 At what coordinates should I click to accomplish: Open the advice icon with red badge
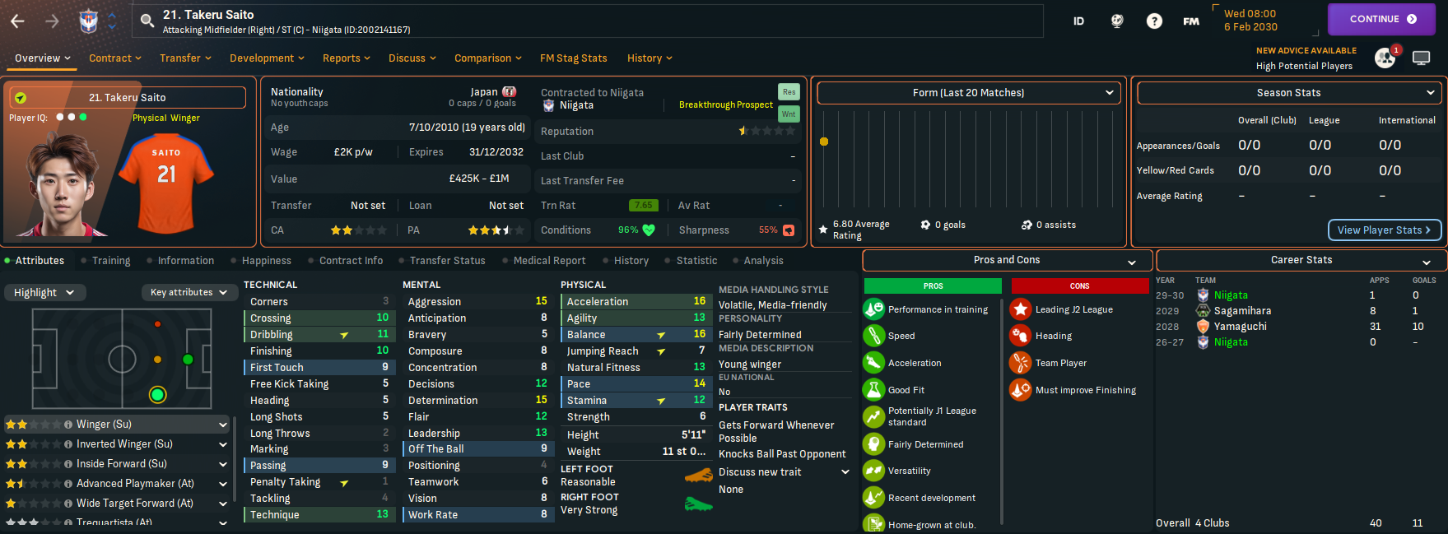coord(1385,58)
